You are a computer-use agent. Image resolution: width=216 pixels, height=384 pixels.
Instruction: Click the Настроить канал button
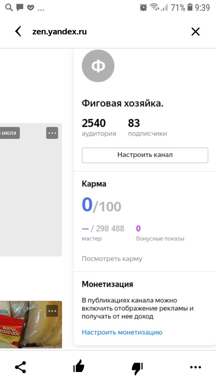[145, 155]
